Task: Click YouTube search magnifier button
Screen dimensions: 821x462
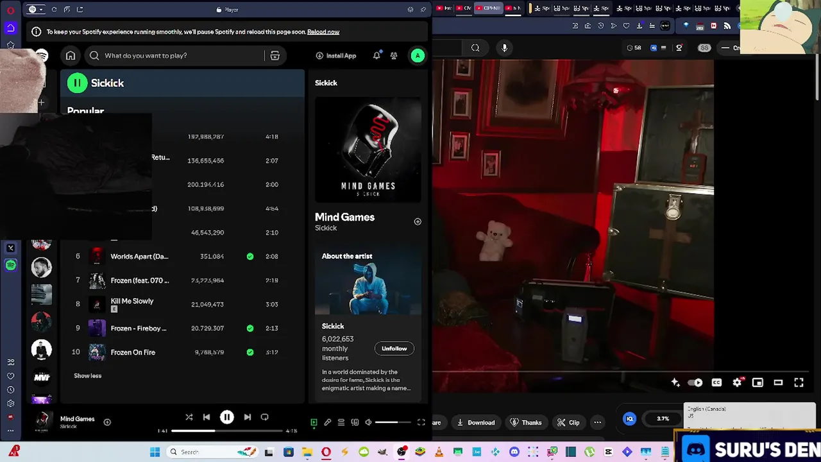Action: (x=475, y=47)
